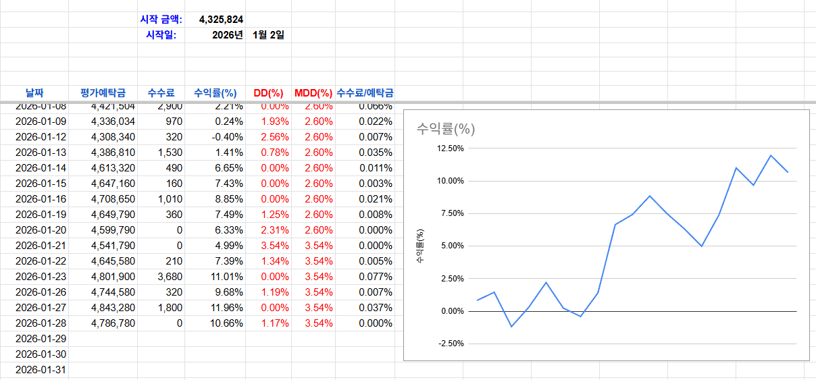Select the 수수료/예탁금 column header

pos(365,92)
